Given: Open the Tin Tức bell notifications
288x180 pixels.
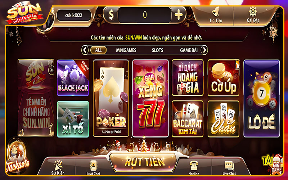Looking at the screenshot, I should [x=215, y=15].
